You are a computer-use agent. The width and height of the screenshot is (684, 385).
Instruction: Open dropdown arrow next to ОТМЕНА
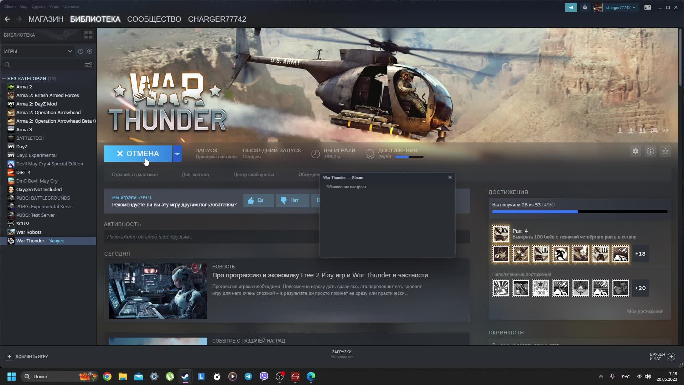click(x=177, y=154)
